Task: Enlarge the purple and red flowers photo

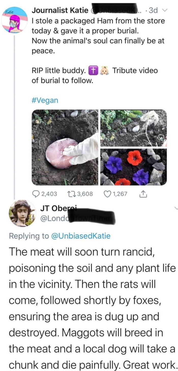Action: [x=133, y=167]
